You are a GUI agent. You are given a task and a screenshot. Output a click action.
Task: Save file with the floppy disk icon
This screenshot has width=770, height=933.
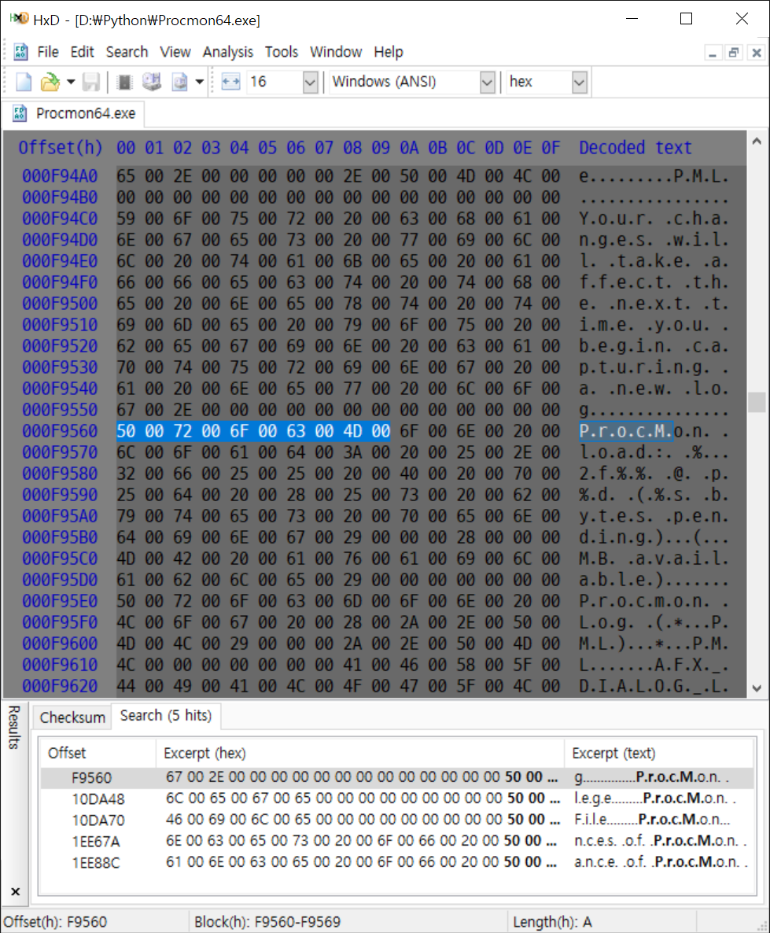point(91,82)
